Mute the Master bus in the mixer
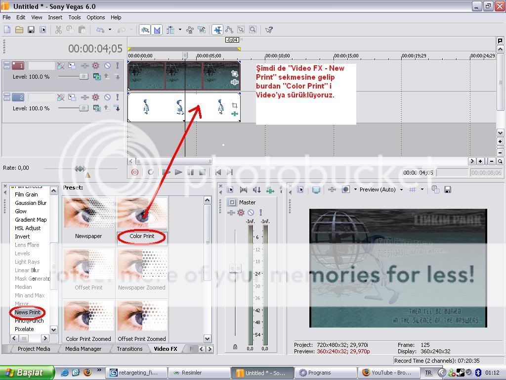This screenshot has width=506, height=380. point(251,212)
